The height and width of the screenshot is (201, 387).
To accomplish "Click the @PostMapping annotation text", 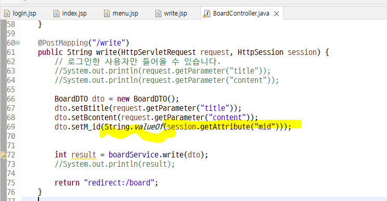I will [63, 43].
